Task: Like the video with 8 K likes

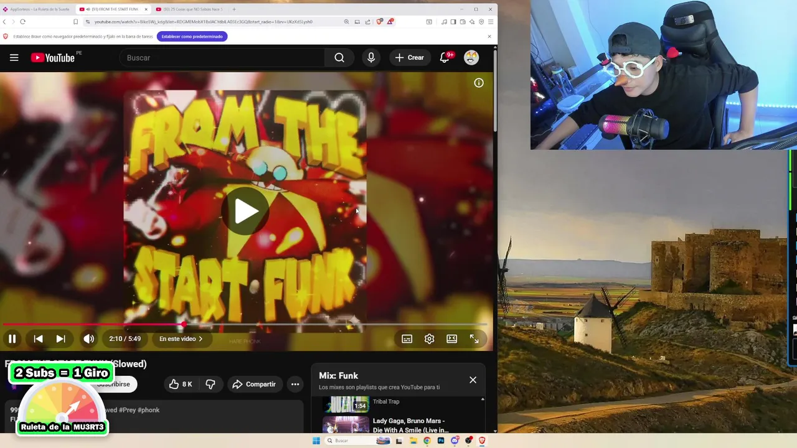Action: 181,385
